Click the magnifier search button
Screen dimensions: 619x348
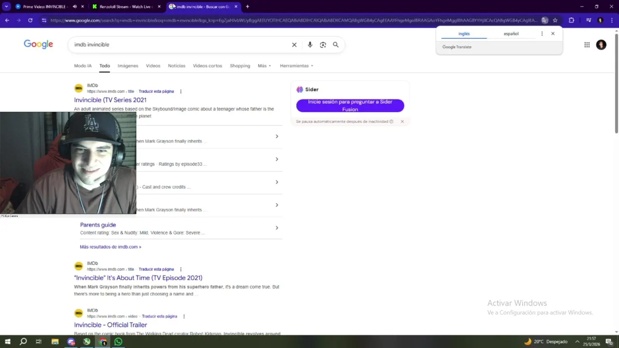[336, 44]
